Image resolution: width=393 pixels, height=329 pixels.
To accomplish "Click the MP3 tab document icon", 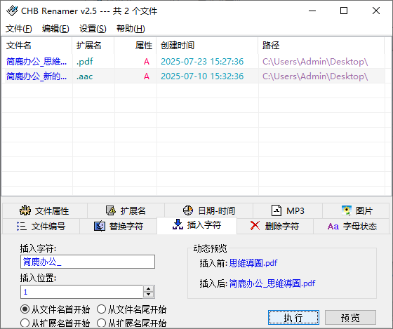I will click(x=277, y=210).
